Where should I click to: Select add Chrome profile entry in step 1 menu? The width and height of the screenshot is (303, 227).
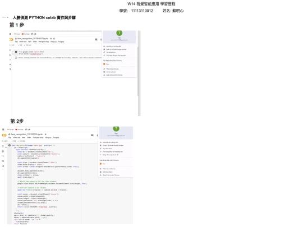(x=111, y=69)
